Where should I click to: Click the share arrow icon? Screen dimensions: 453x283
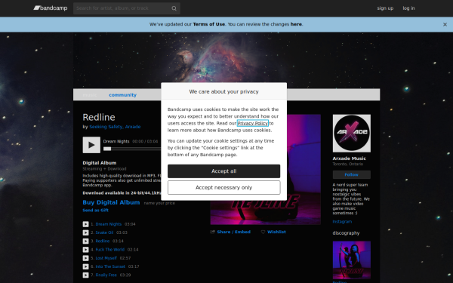(x=213, y=232)
